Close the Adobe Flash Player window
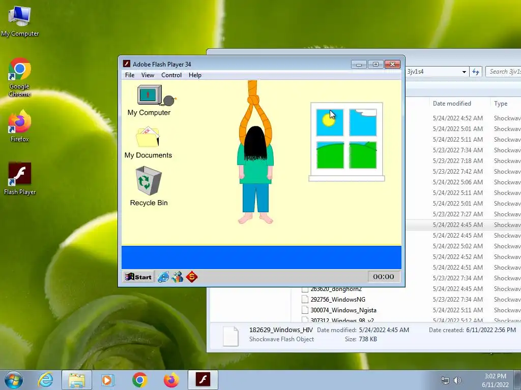 (392, 64)
